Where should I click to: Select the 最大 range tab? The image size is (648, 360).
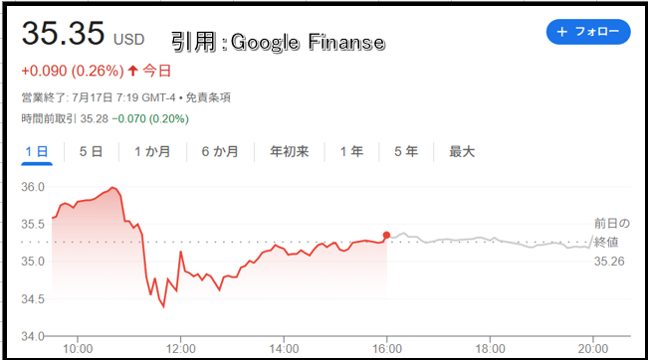[x=462, y=151]
